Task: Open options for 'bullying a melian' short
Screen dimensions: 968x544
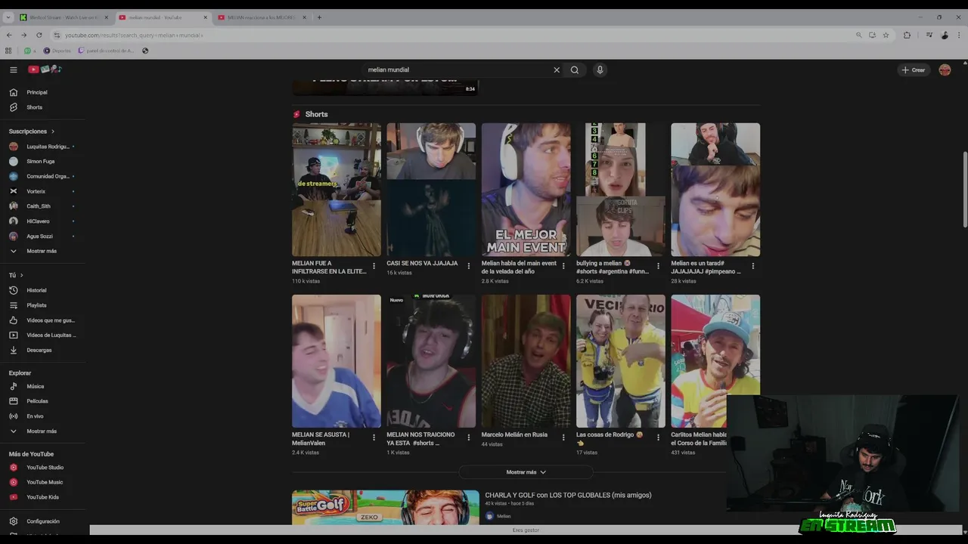Action: (x=658, y=266)
